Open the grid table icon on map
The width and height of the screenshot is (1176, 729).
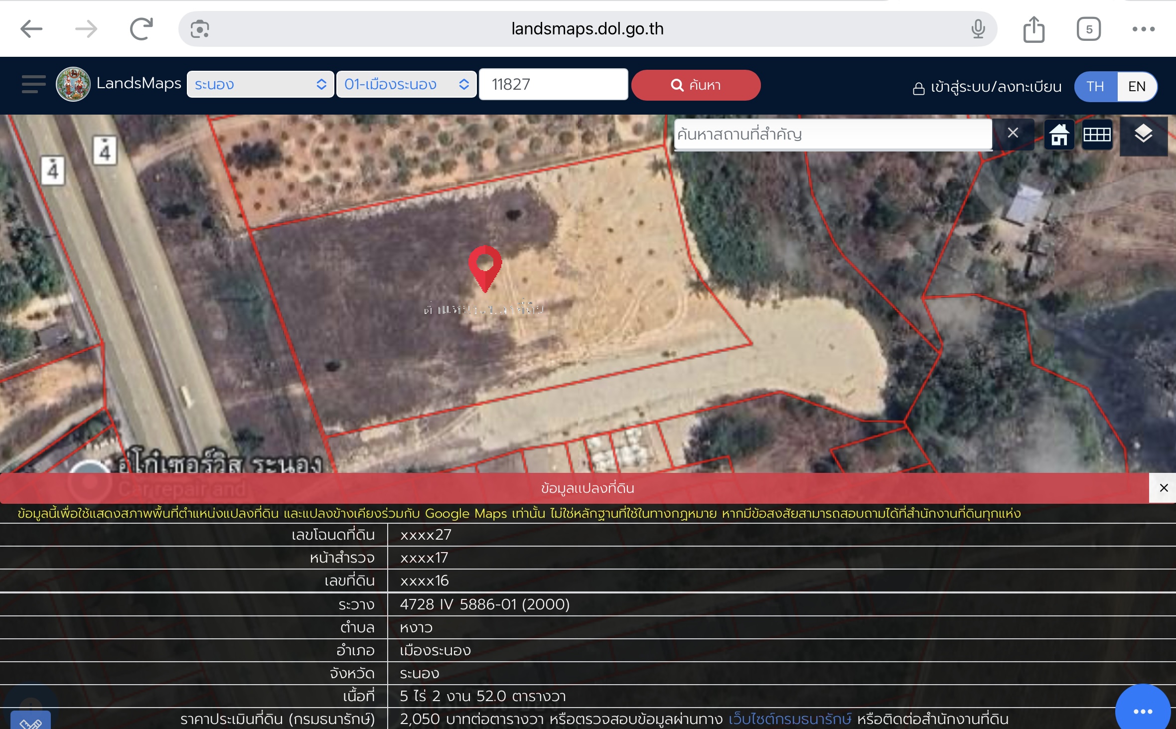point(1097,134)
